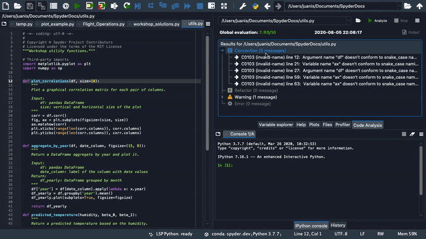Open working directory path dropdown
Screen dimensions: 426x239
point(399,6)
